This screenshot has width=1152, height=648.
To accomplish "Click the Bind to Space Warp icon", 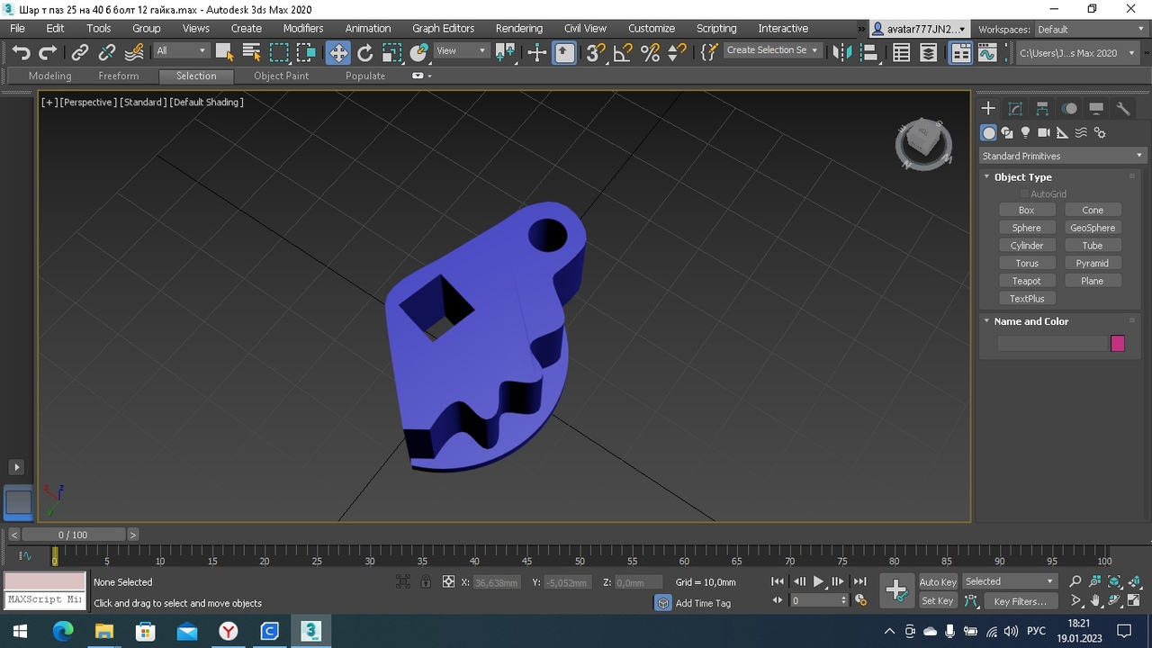I will click(x=135, y=53).
